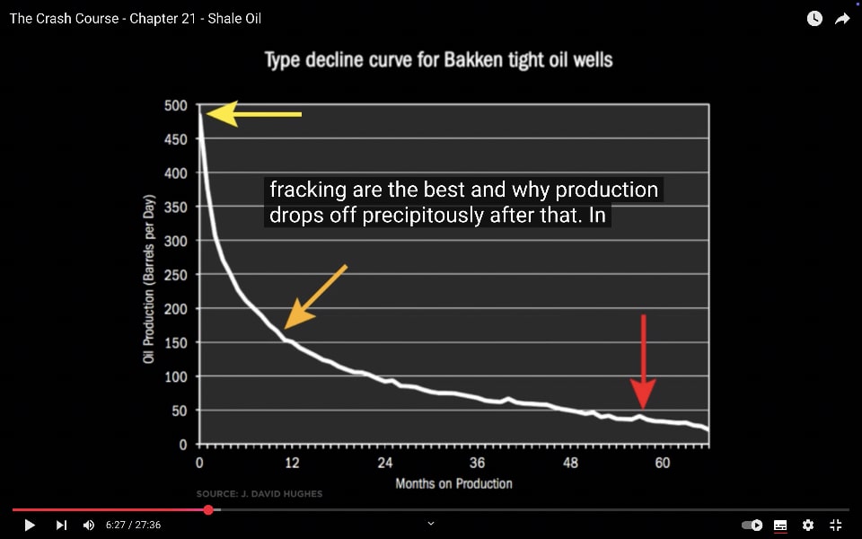Click the 6:27 / 27:36 time display
The height and width of the screenshot is (539, 862).
(x=133, y=526)
